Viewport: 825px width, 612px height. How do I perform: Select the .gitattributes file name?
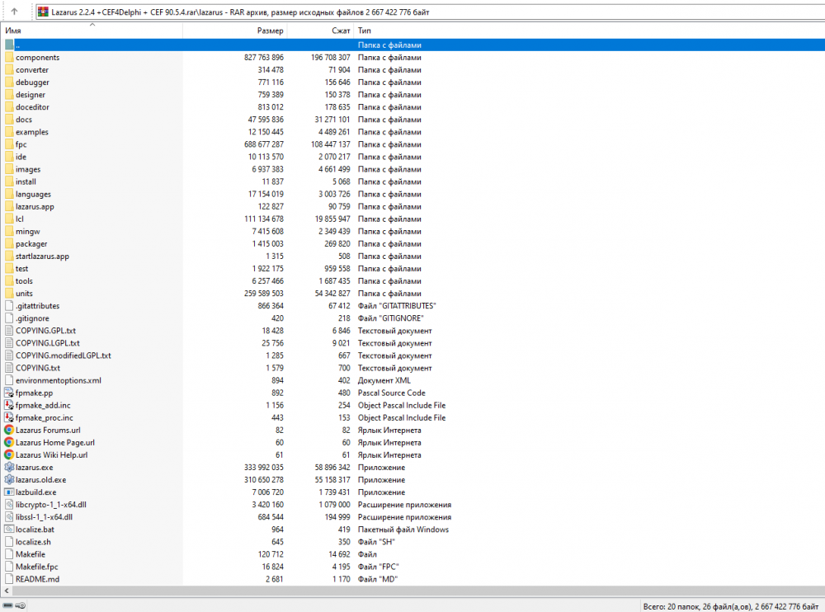[x=37, y=306]
